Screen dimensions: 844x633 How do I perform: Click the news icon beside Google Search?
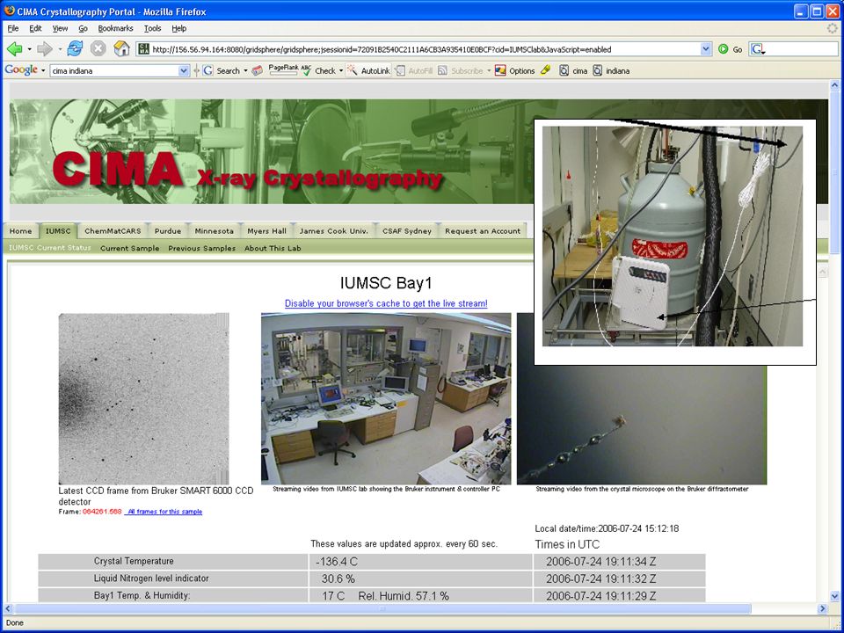258,70
